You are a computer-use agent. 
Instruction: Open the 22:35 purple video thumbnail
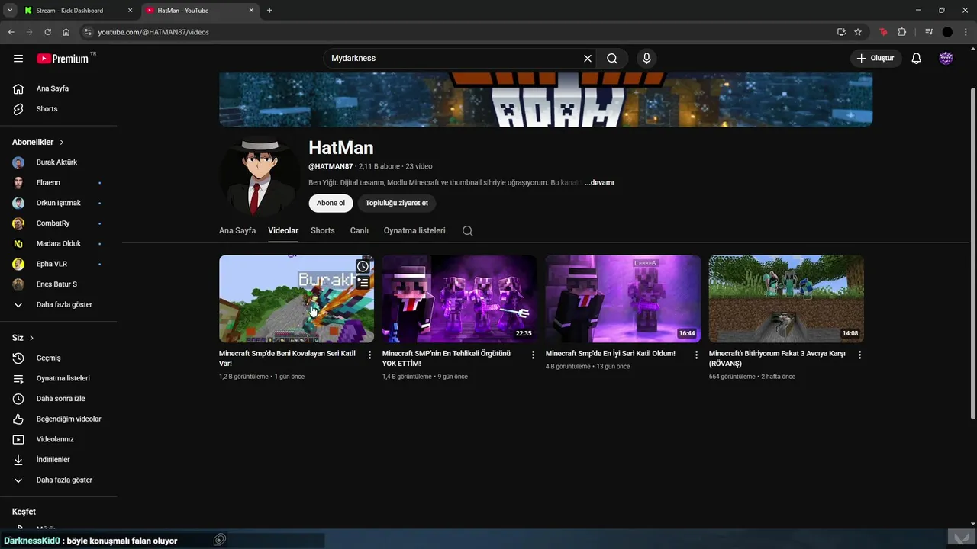tap(459, 299)
